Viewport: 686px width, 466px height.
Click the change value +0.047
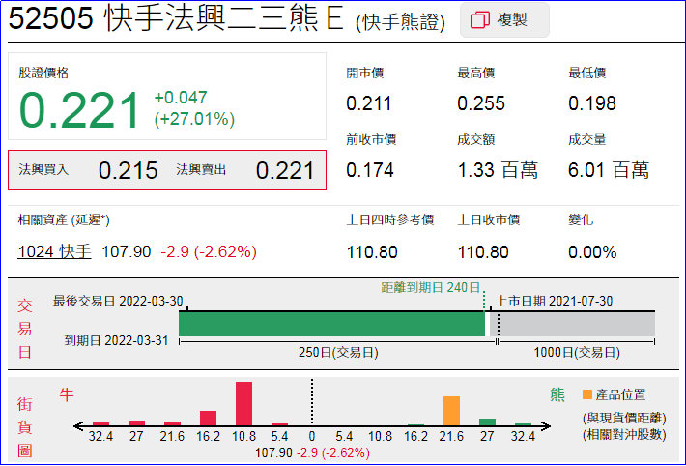click(181, 98)
